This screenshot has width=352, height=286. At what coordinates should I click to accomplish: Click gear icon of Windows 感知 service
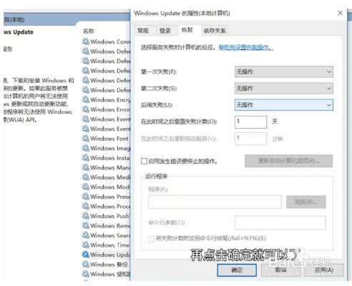click(86, 274)
